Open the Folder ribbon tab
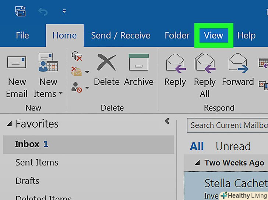This screenshot has width=268, height=200. click(x=177, y=36)
